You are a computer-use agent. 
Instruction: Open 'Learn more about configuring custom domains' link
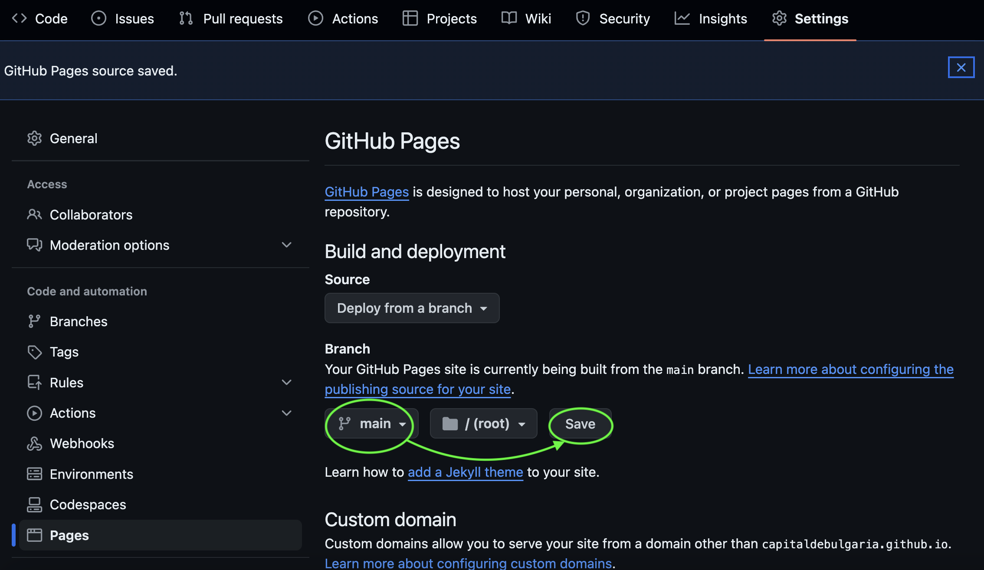pyautogui.click(x=468, y=563)
